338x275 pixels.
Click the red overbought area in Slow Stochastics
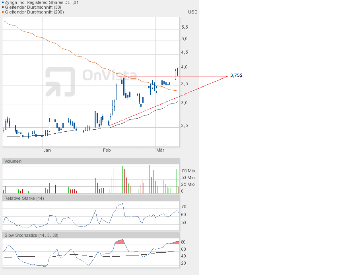coord(120,242)
